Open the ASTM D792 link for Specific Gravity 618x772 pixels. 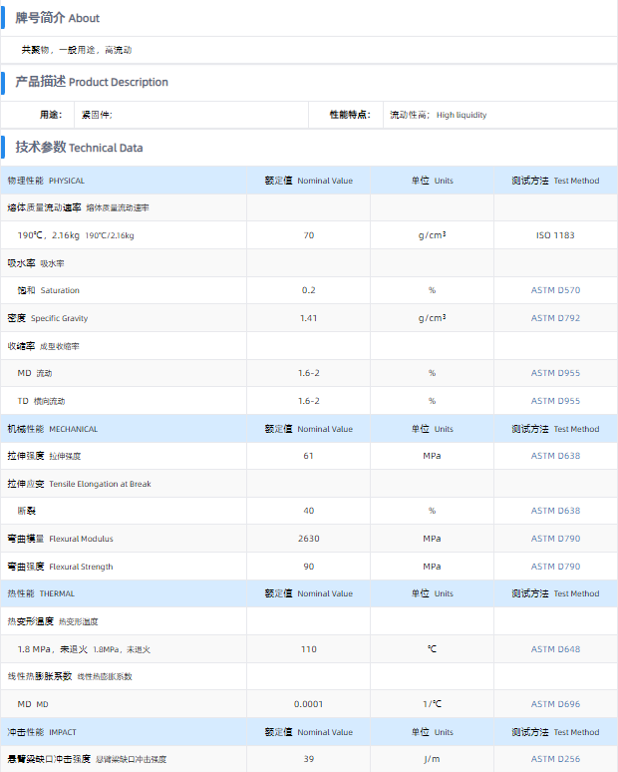(555, 318)
